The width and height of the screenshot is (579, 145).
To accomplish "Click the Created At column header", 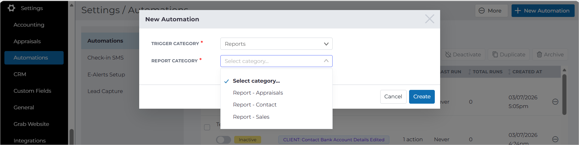I will [x=527, y=72].
